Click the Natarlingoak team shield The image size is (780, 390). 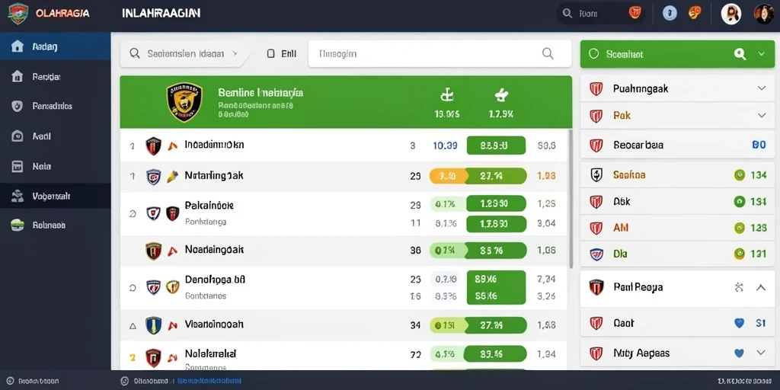point(153,176)
